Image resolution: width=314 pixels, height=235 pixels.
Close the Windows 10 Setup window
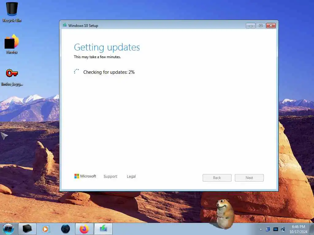pyautogui.click(x=271, y=26)
